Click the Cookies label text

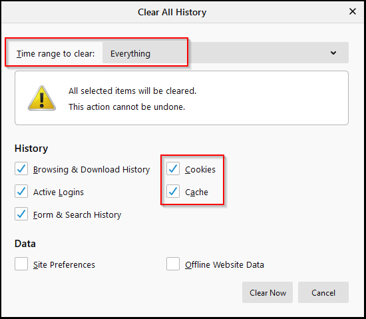click(200, 169)
